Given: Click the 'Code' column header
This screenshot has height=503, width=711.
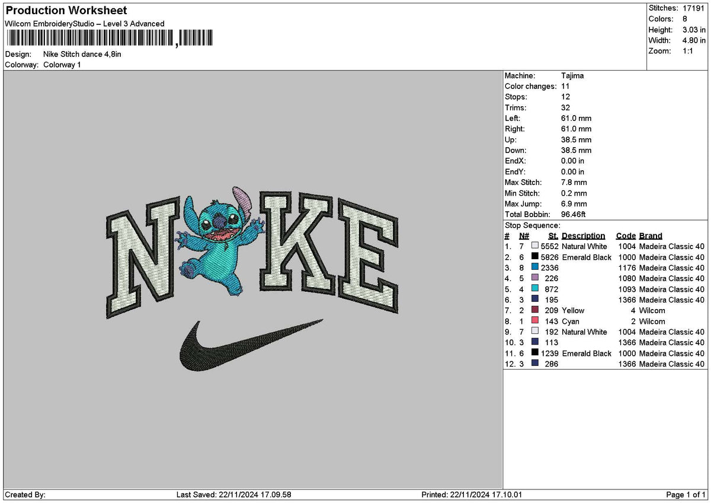Looking at the screenshot, I should click(x=626, y=236).
